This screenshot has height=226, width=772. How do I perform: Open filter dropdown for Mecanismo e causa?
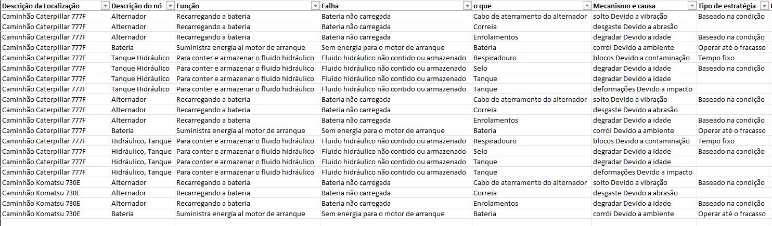click(x=692, y=6)
